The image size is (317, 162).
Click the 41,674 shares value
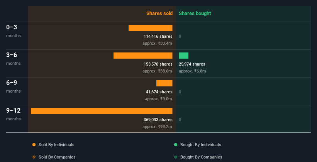(159, 92)
